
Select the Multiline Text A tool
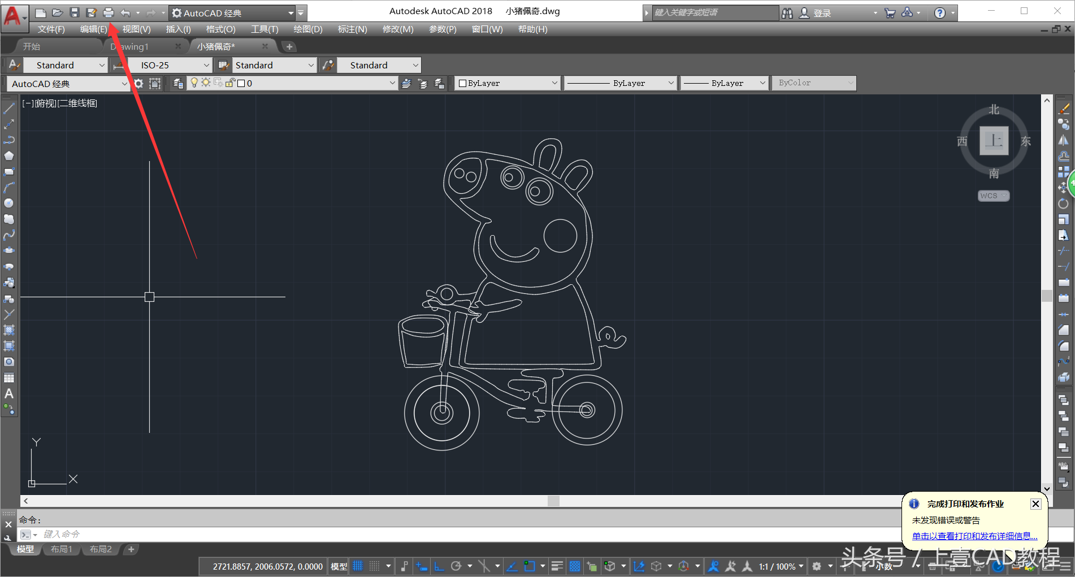[9, 393]
